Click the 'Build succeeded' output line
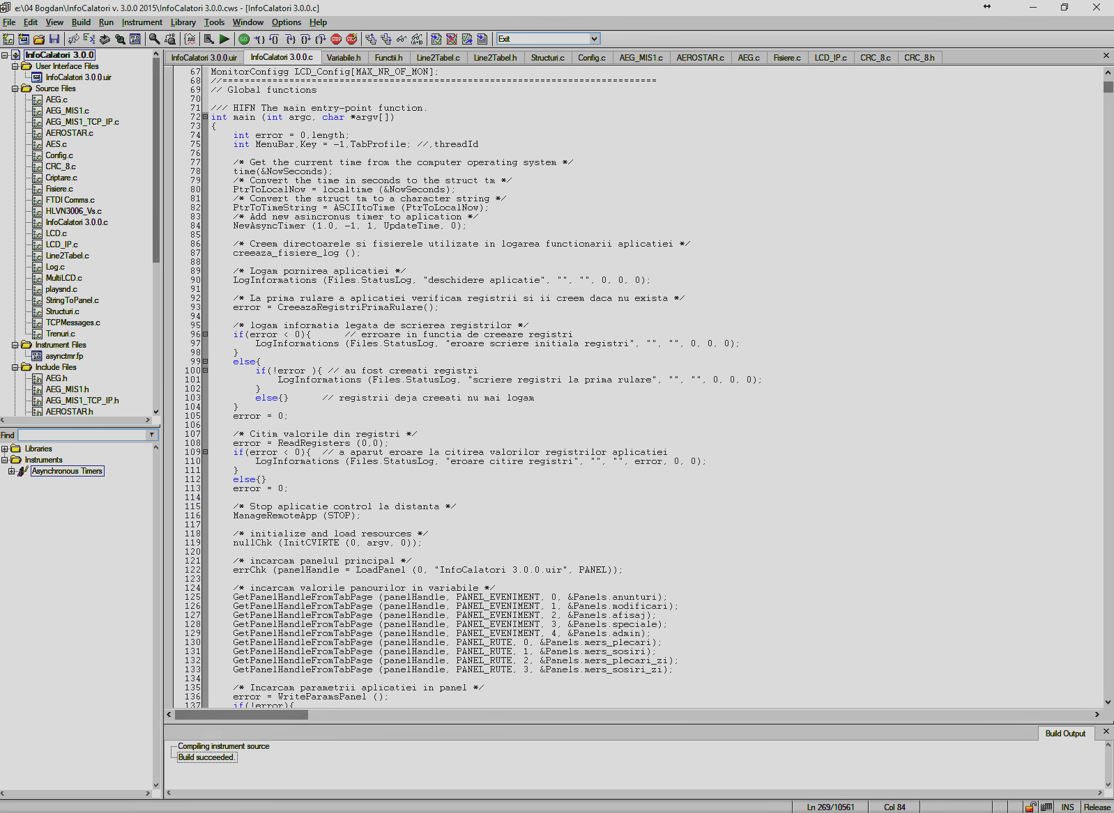This screenshot has height=813, width=1114. click(x=206, y=757)
